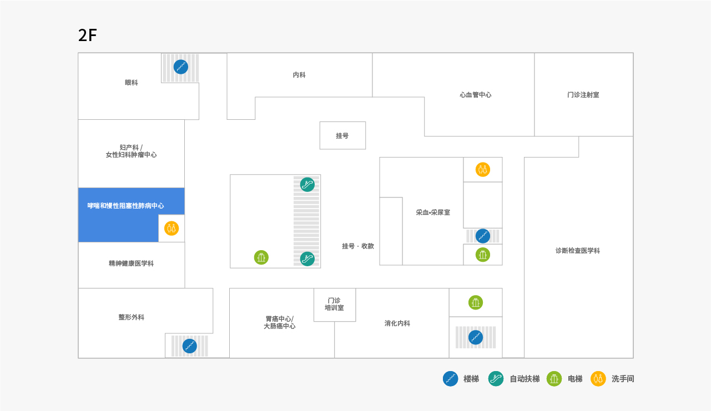Select the 诊断检查医学科 area
Screen dimensions: 711x411
[578, 251]
